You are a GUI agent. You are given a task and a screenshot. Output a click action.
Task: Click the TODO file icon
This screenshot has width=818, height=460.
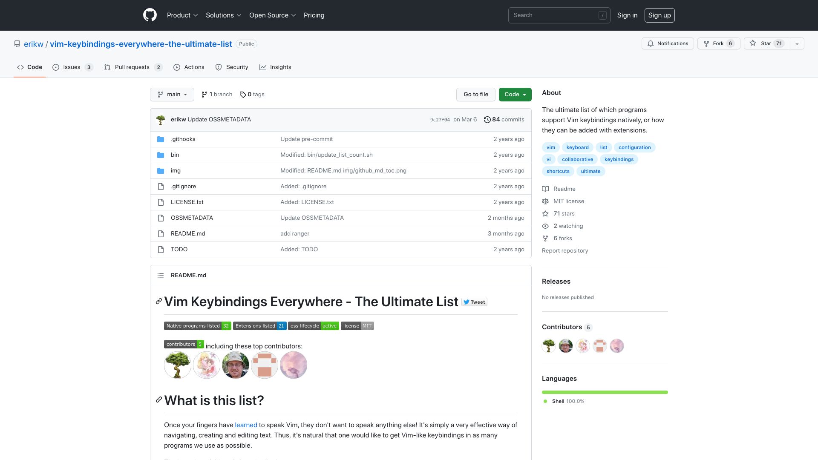pyautogui.click(x=161, y=250)
